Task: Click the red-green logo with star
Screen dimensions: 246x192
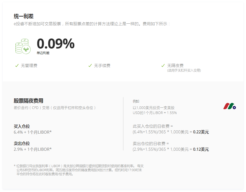Action: coord(230,106)
